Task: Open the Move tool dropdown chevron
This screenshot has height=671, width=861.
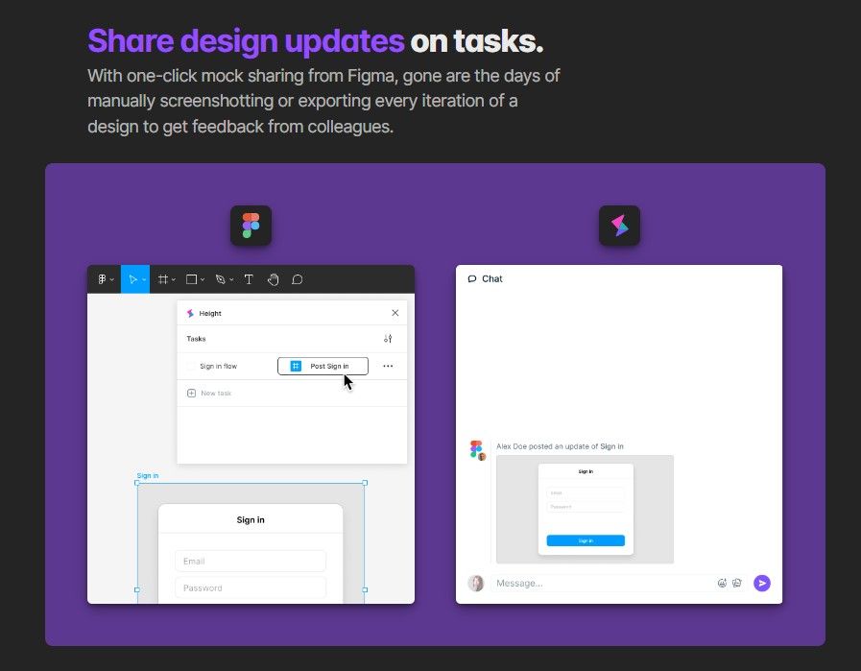Action: coord(144,278)
